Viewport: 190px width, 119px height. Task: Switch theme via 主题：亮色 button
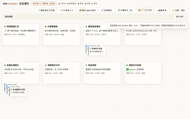point(178,10)
